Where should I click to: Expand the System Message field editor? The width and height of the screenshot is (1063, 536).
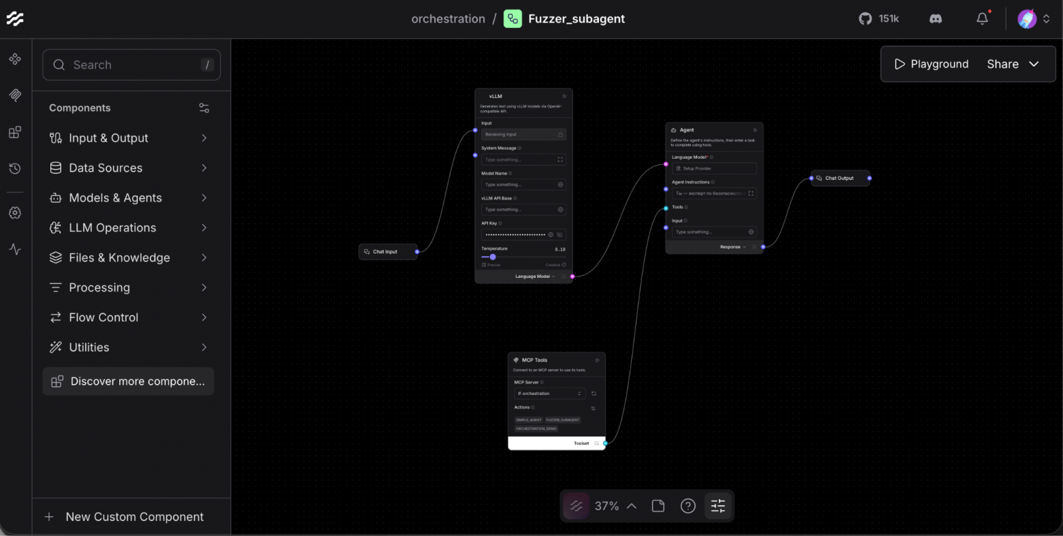(x=561, y=160)
